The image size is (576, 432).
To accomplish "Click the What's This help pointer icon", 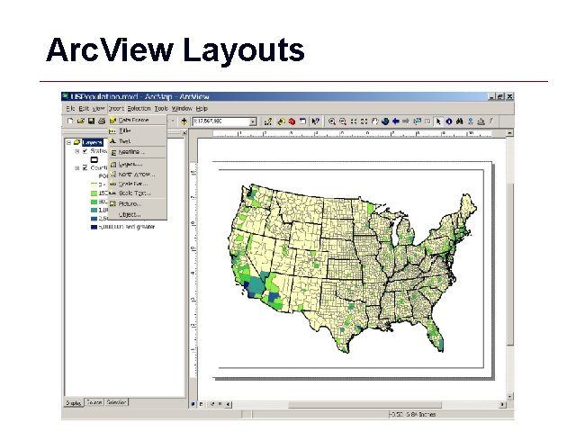I will click(x=315, y=121).
